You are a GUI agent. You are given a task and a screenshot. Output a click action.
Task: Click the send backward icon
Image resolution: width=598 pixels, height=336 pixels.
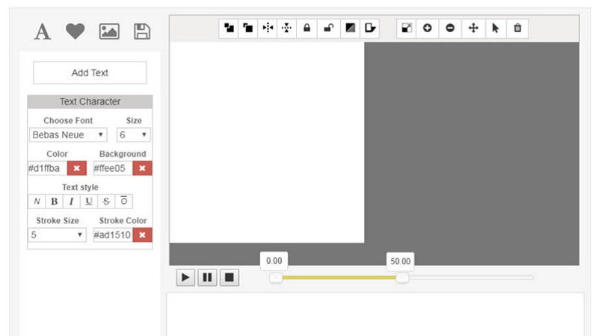229,28
